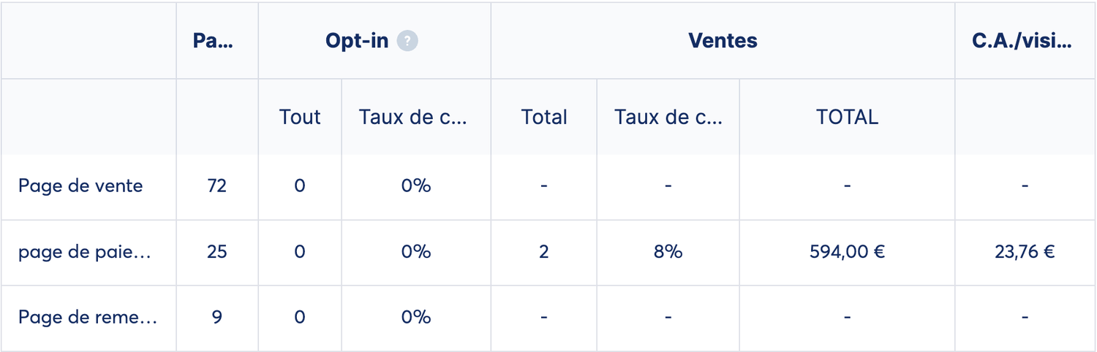Click the 25 page views value

click(x=216, y=252)
